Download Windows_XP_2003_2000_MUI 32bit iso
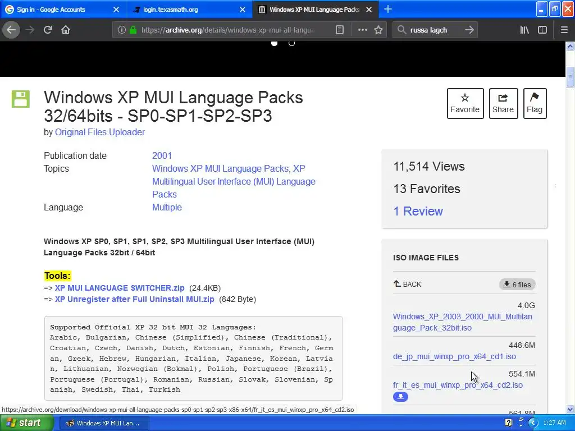575x431 pixels. 463,322
